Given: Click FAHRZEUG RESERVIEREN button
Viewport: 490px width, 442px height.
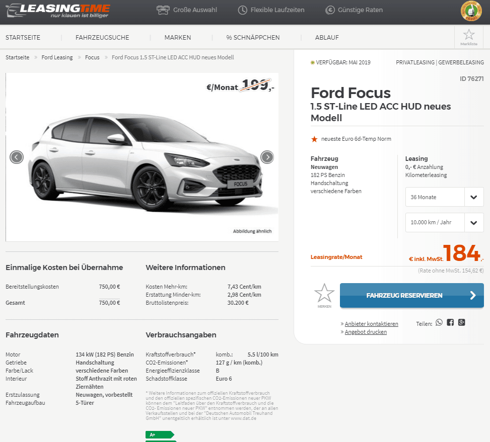Looking at the screenshot, I should click(x=411, y=295).
